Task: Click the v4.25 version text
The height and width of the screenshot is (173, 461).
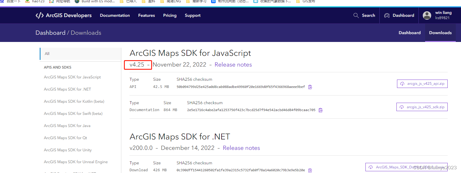Action: [137, 65]
